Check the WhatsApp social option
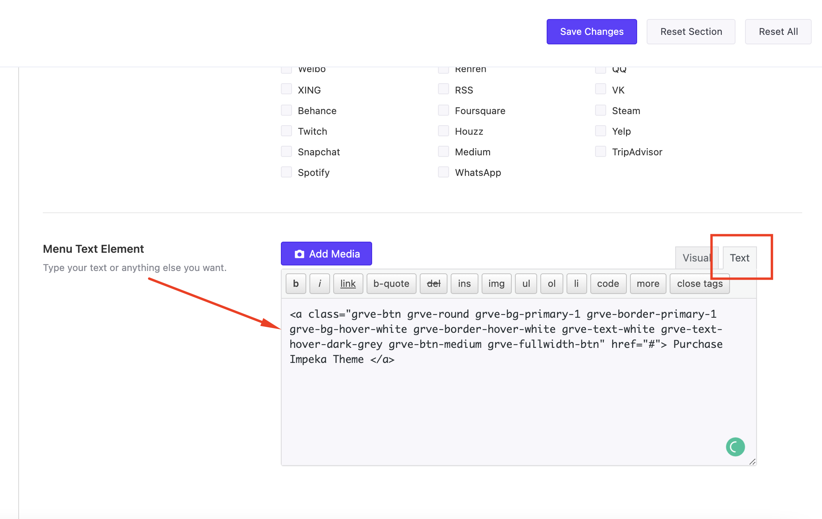This screenshot has height=519, width=822. coord(444,172)
